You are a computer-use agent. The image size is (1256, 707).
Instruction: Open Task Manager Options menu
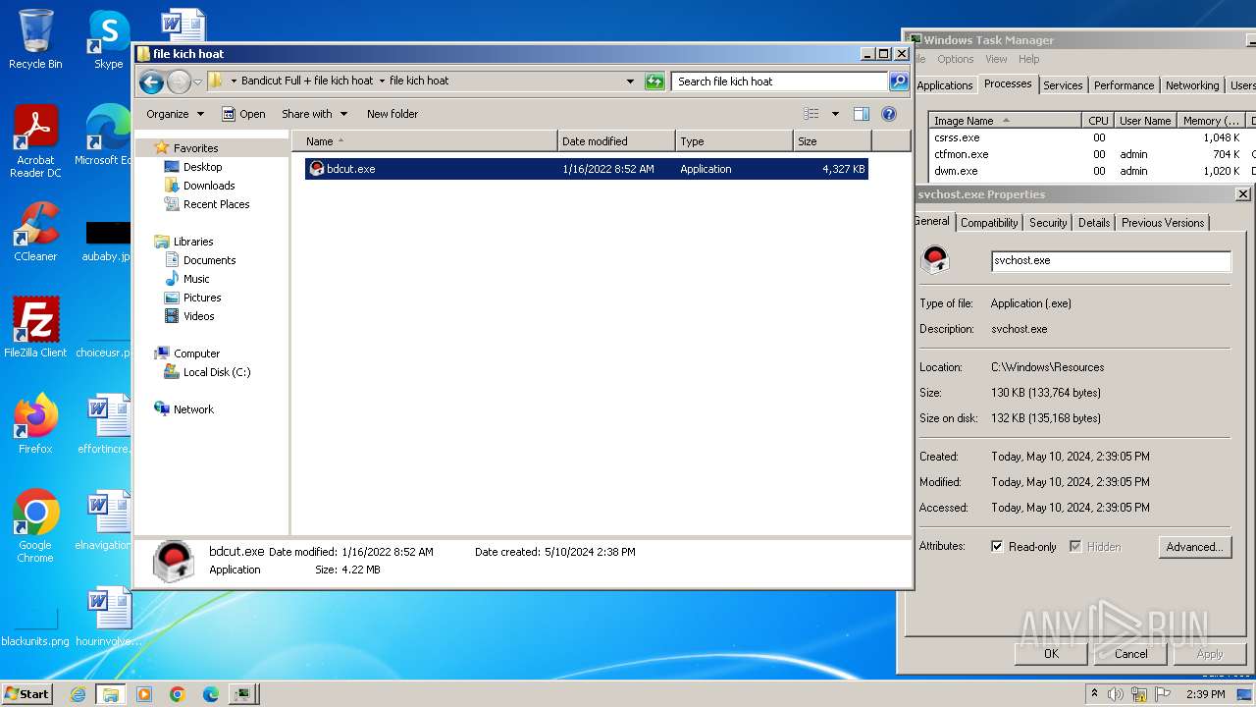point(955,59)
